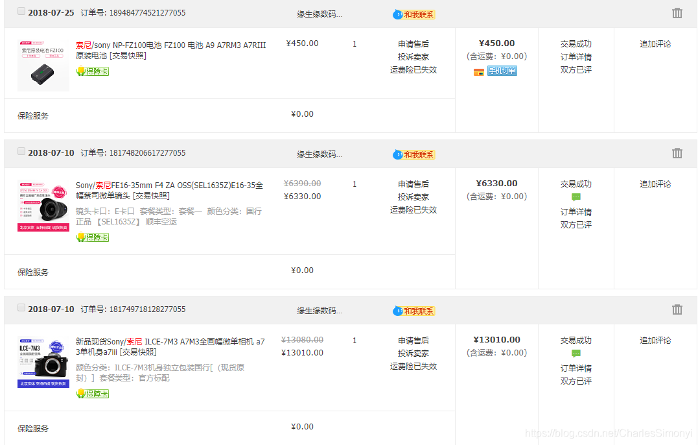The width and height of the screenshot is (698, 445).
Task: Open the Sony NP-FZ100电池 product title link
Action: [171, 51]
